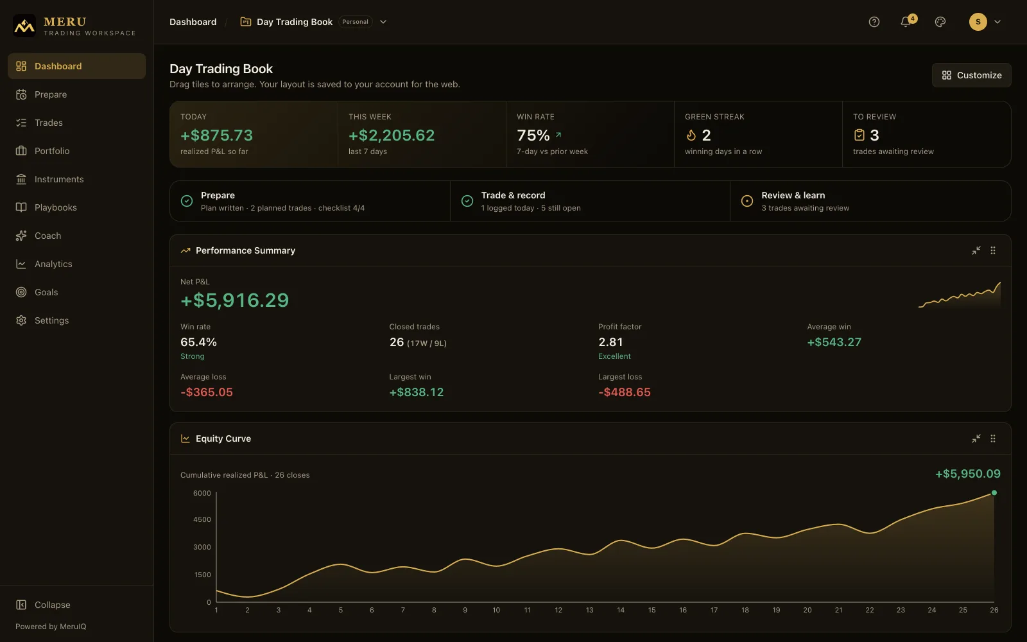Collapse the sidebar
Screen dimensions: 1027x642
[x=43, y=605]
